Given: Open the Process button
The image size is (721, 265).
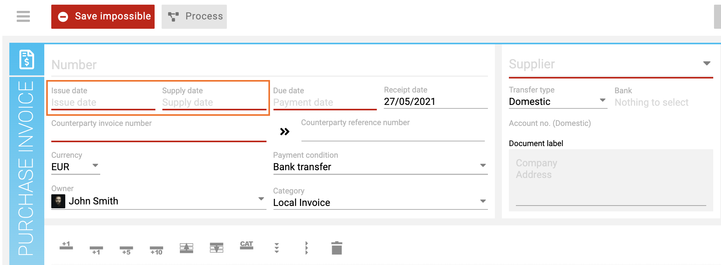Looking at the screenshot, I should pyautogui.click(x=194, y=17).
